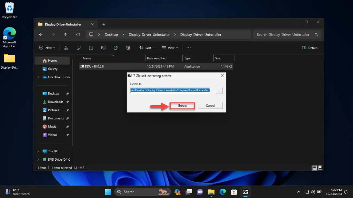Click the Rename icon in toolbar
Screen dimensions: 353x198
click(x=103, y=48)
